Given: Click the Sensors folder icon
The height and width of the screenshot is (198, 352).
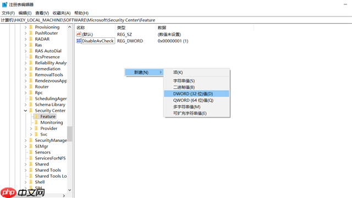Looking at the screenshot, I should point(31,152).
